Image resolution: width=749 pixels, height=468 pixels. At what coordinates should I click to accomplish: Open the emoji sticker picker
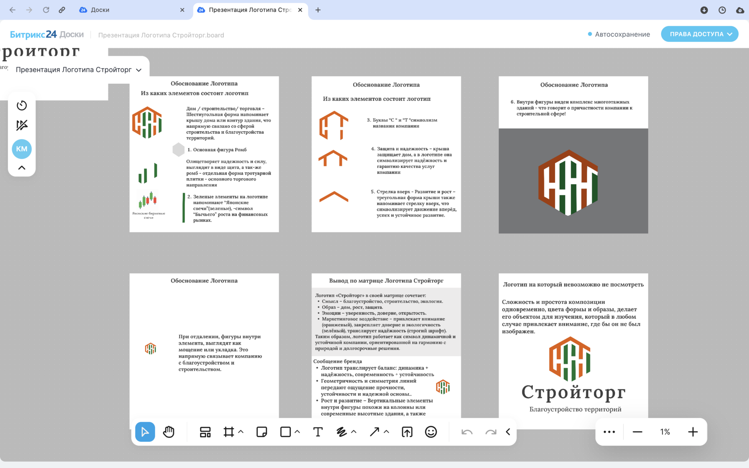(x=431, y=432)
